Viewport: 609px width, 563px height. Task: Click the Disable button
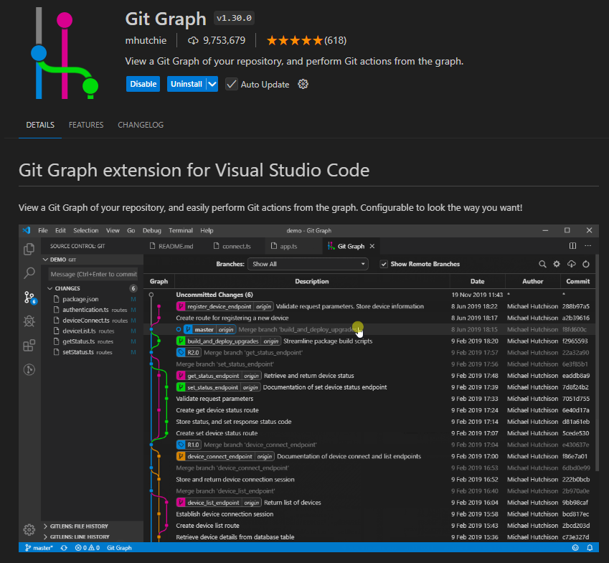(143, 84)
